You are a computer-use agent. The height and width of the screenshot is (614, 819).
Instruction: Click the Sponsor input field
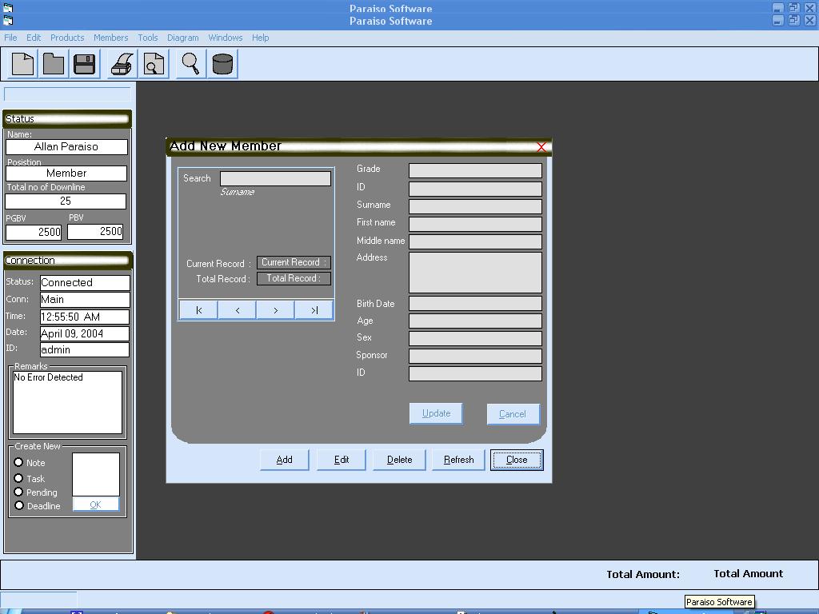(x=475, y=356)
